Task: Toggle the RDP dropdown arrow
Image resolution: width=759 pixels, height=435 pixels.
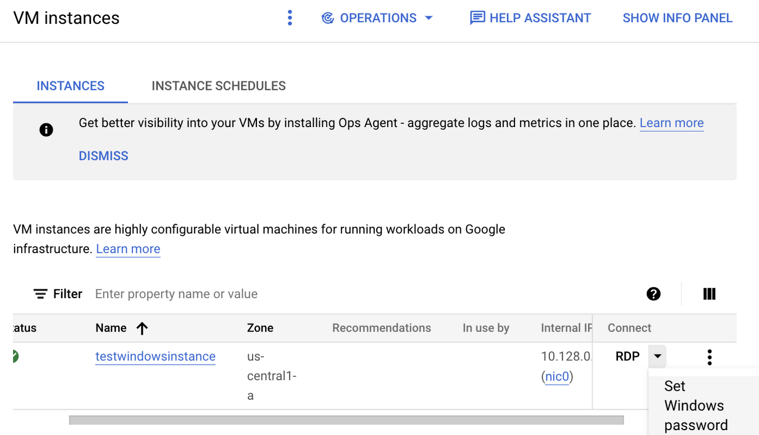Action: coord(657,357)
